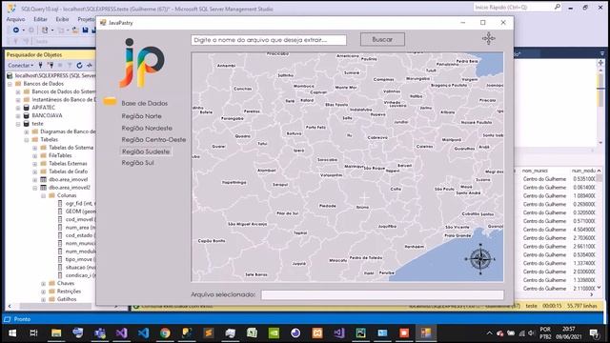Image resolution: width=610 pixels, height=343 pixels.
Task: Open Sublime Text from the taskbar
Action: click(x=209, y=333)
